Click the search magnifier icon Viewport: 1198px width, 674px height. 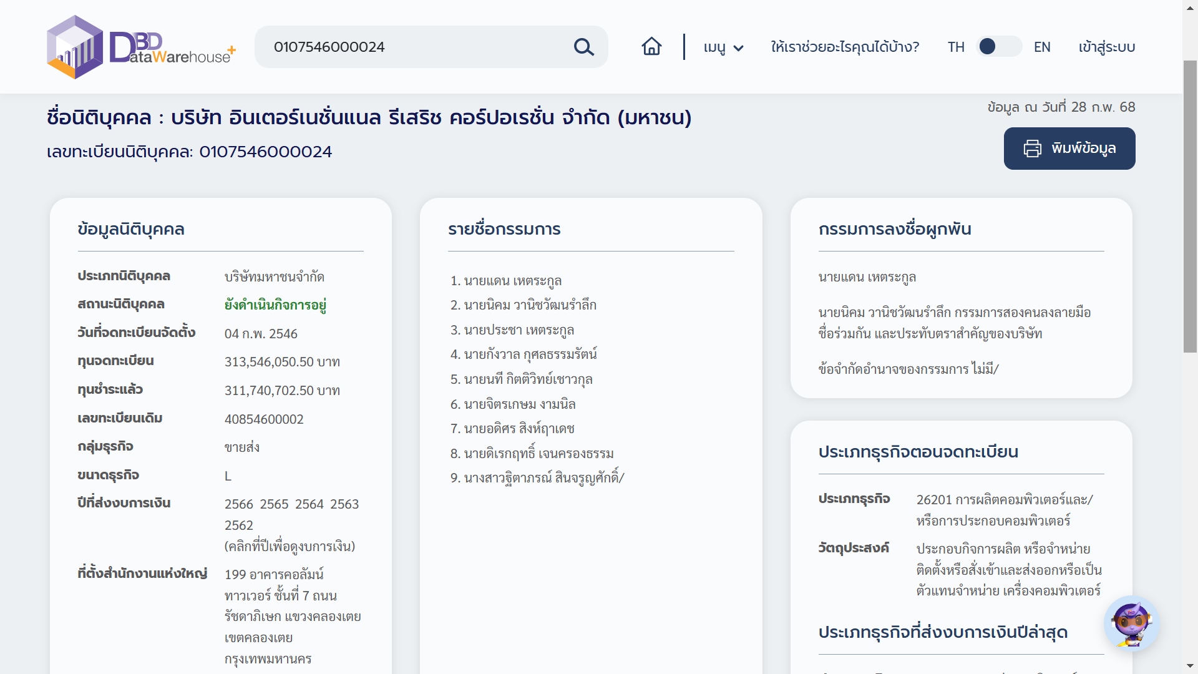click(583, 47)
